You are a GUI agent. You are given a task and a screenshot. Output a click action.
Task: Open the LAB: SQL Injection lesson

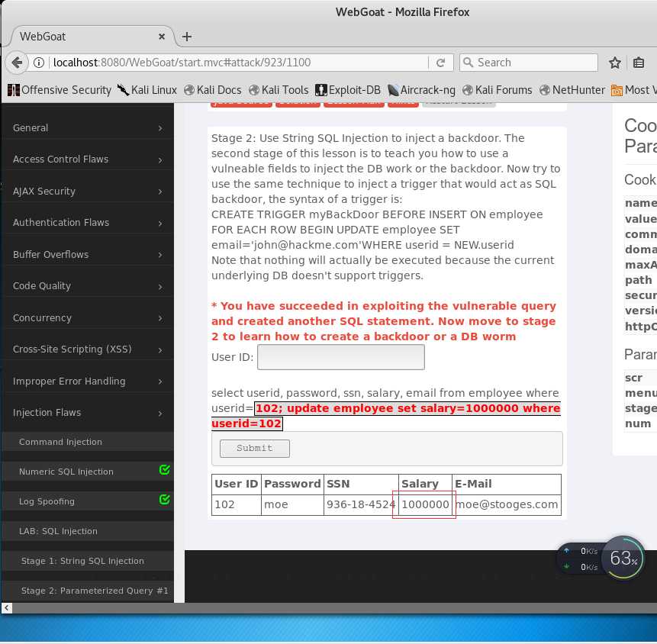point(88,531)
